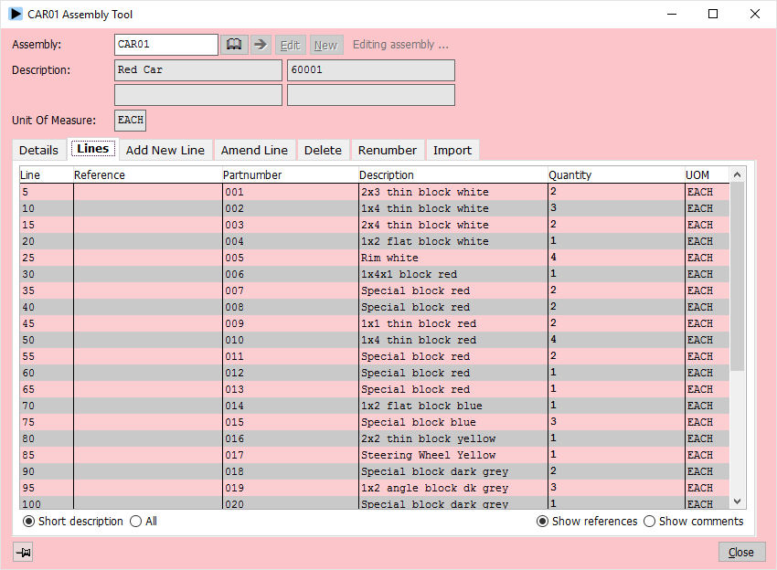Select the Show comments radio button
This screenshot has width=777, height=570.
tap(649, 521)
